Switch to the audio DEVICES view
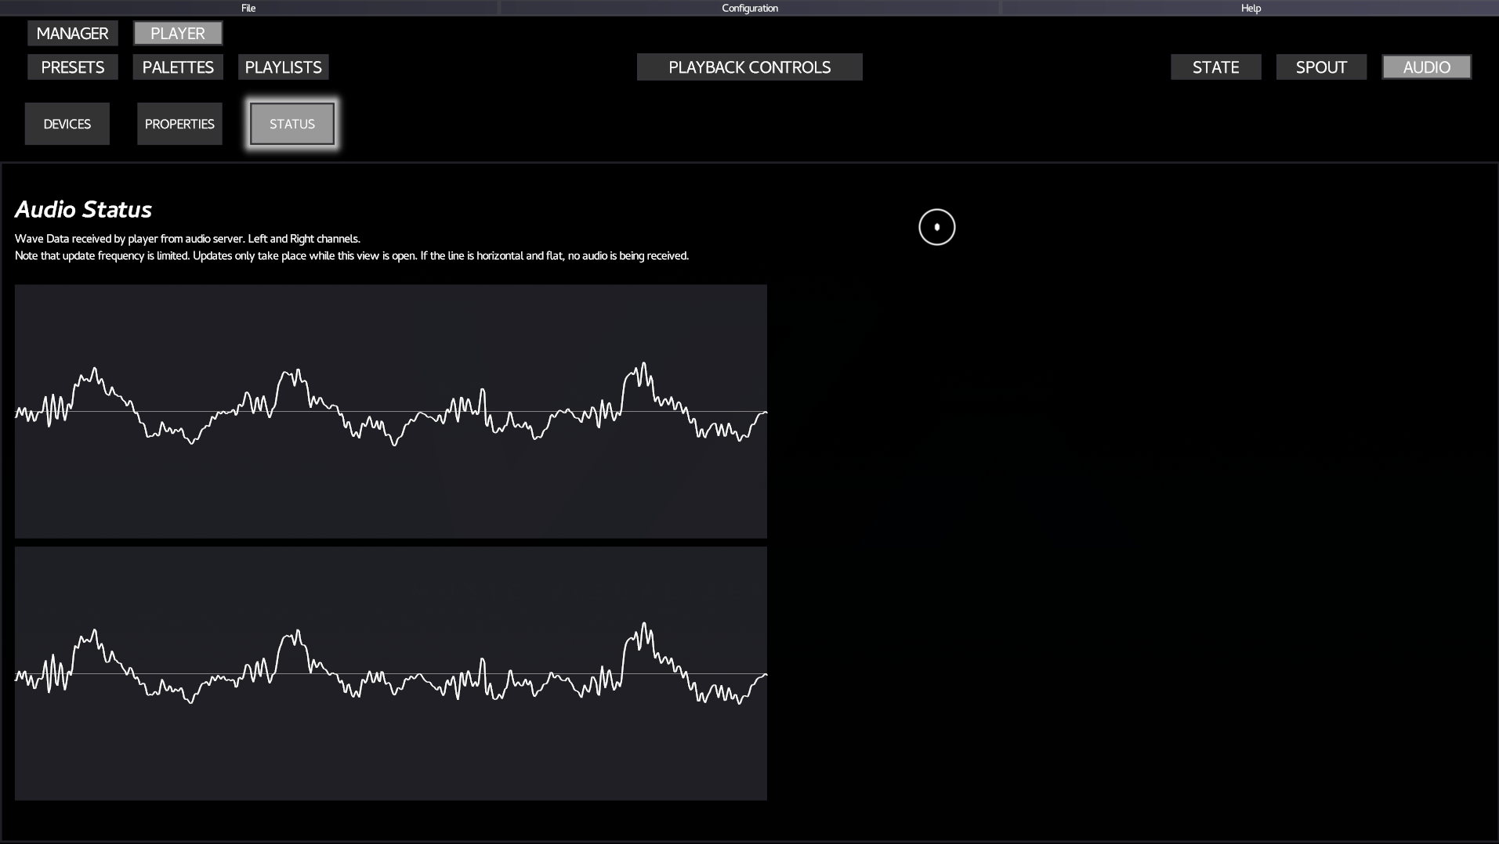Screen dimensions: 1499x844 click(x=67, y=124)
